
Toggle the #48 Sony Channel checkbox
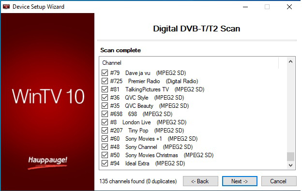pyautogui.click(x=105, y=147)
